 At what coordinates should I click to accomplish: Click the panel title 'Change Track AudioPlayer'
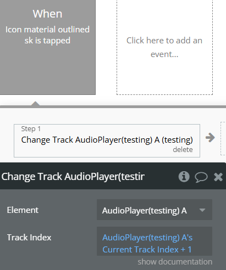coord(73,177)
